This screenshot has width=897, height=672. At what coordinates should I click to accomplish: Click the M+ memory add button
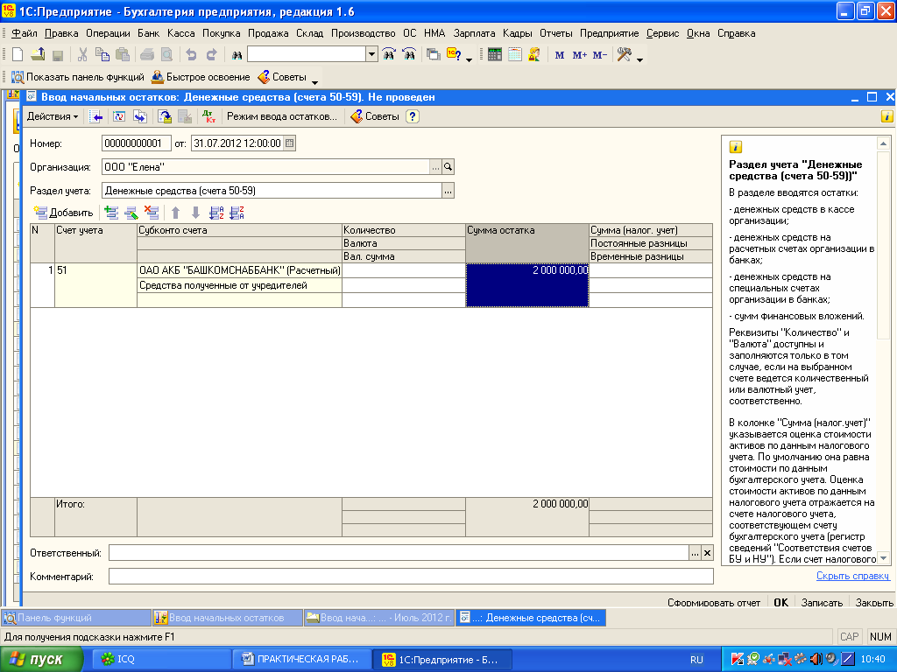click(x=580, y=55)
